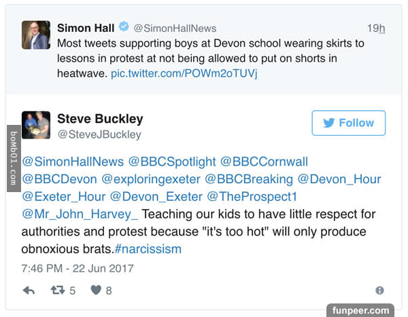Open the @BBCBreaking mention
This screenshot has height=317, width=408.
point(249,179)
